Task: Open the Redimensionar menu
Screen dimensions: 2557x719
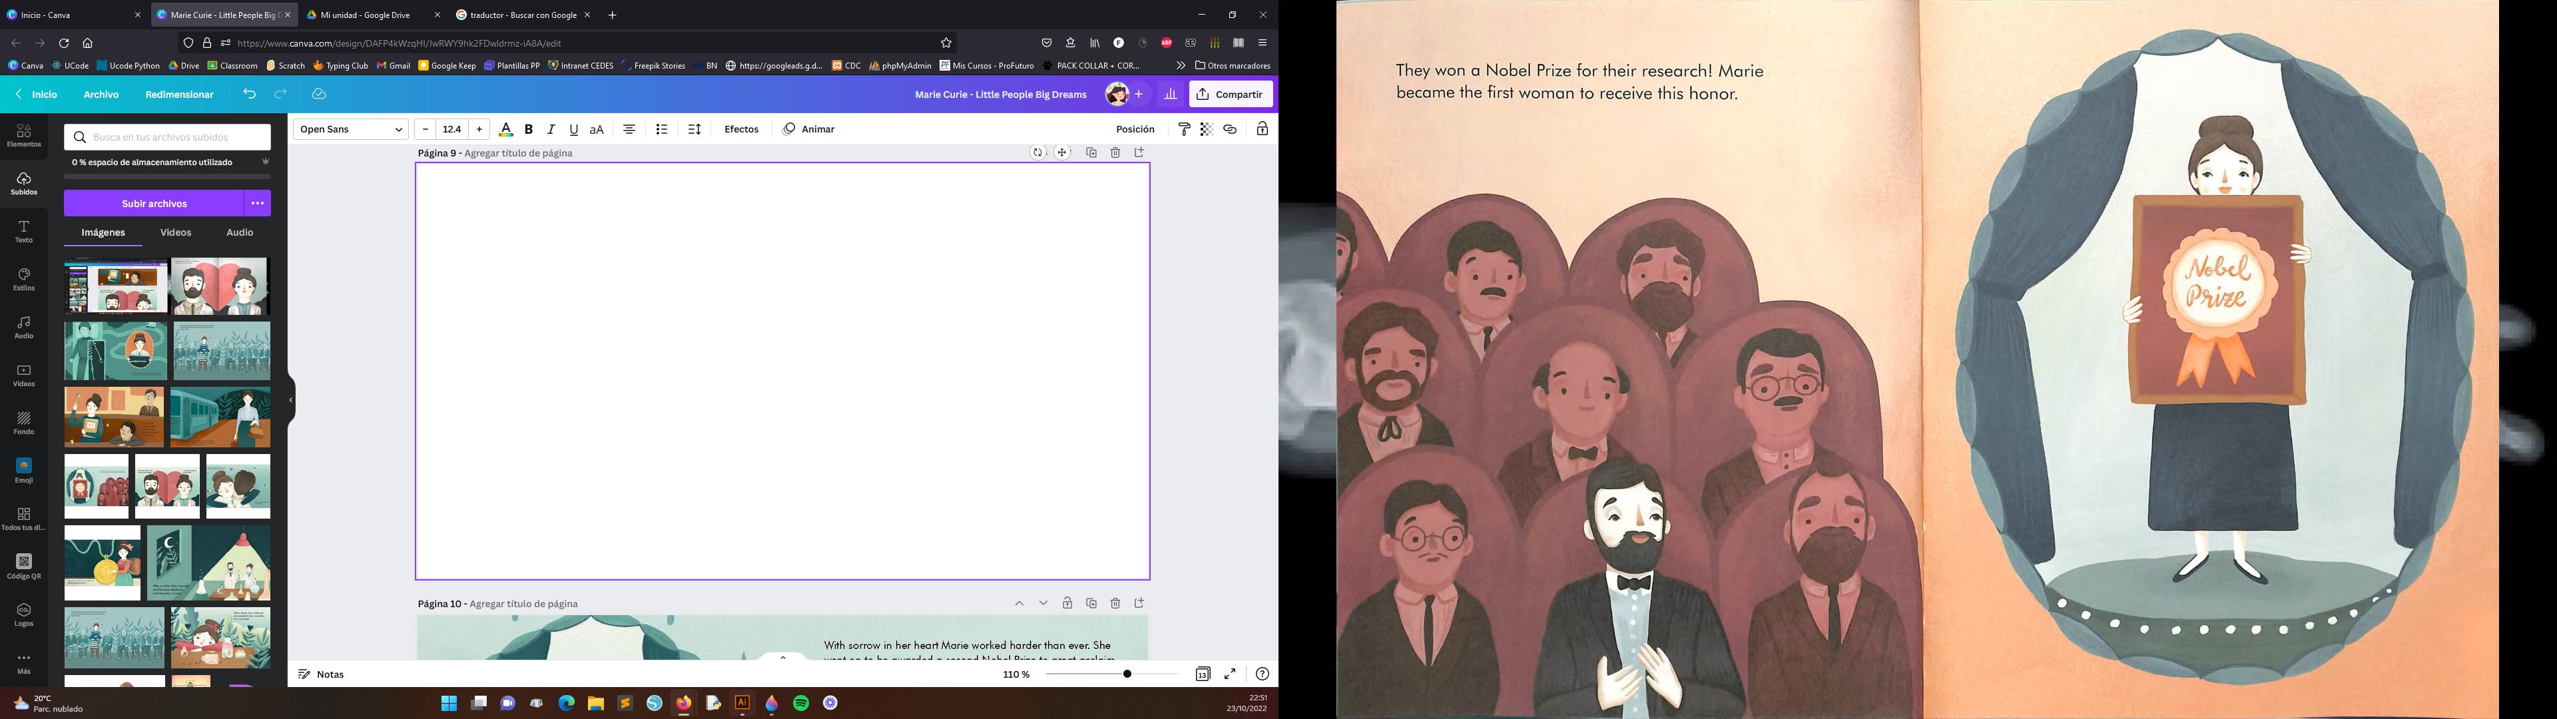Action: (x=180, y=95)
